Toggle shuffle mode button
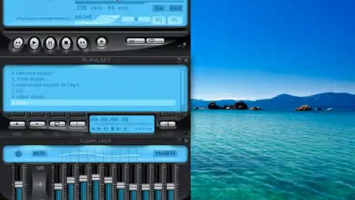The image size is (355, 200). tap(135, 41)
